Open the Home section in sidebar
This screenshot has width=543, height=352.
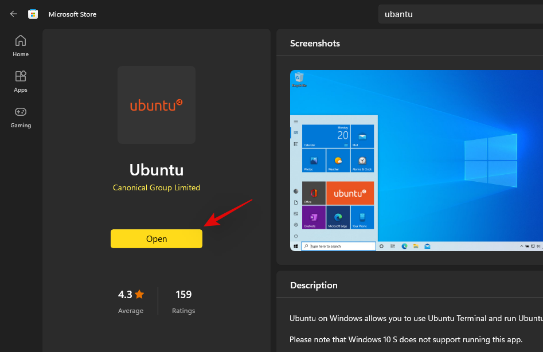[x=21, y=46]
